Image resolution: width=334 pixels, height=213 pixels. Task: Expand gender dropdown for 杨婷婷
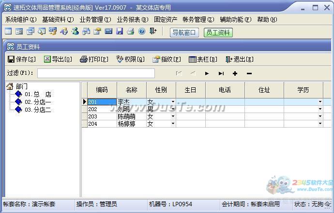coord(173,124)
